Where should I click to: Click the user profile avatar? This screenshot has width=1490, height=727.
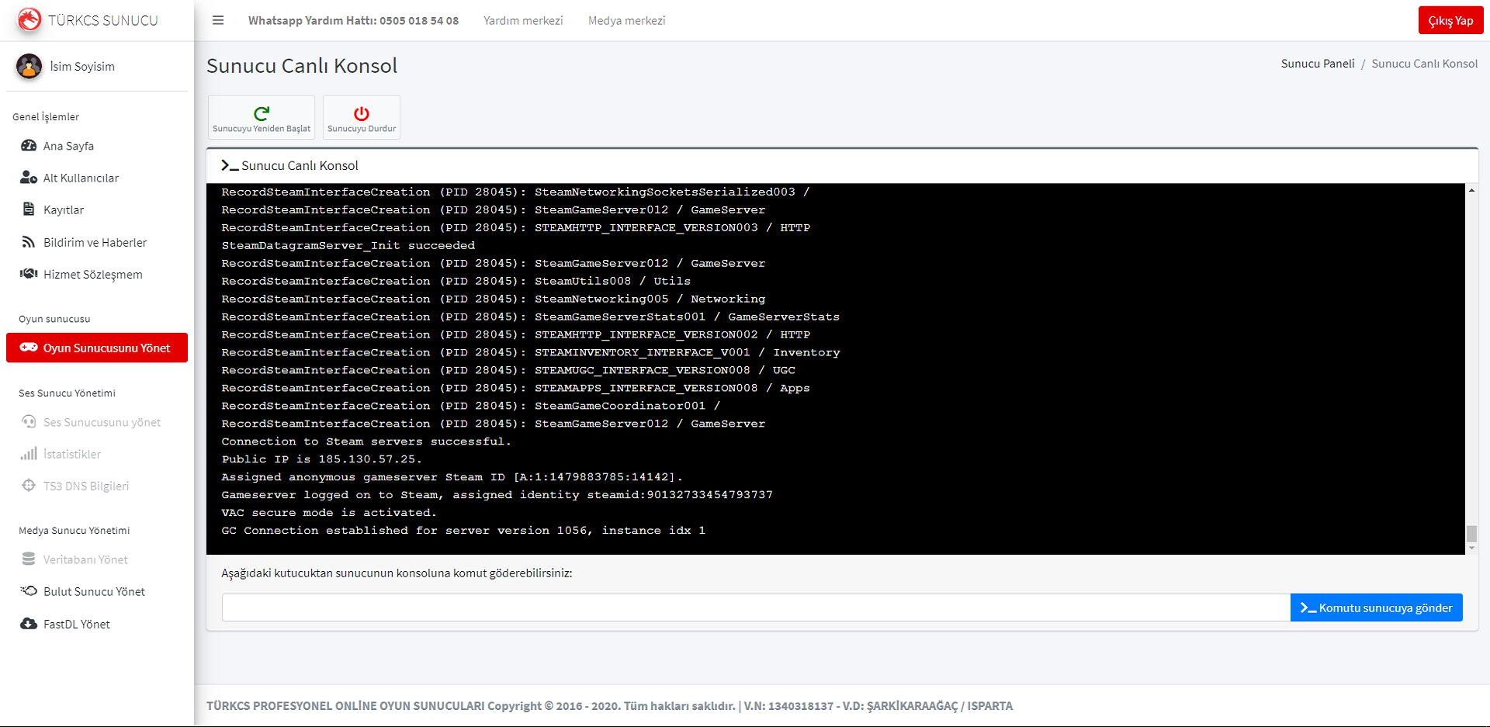coord(29,67)
